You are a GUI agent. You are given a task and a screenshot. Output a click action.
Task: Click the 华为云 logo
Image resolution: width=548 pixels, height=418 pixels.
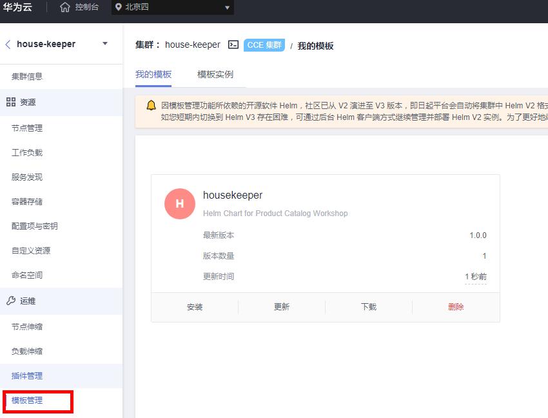[19, 8]
